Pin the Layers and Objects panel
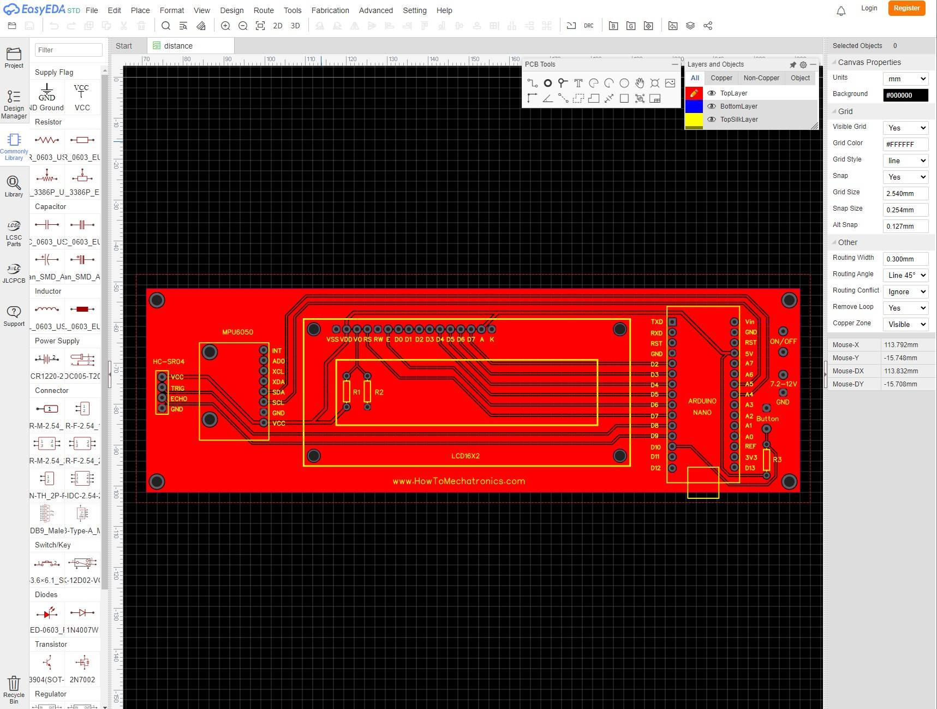 pyautogui.click(x=793, y=64)
